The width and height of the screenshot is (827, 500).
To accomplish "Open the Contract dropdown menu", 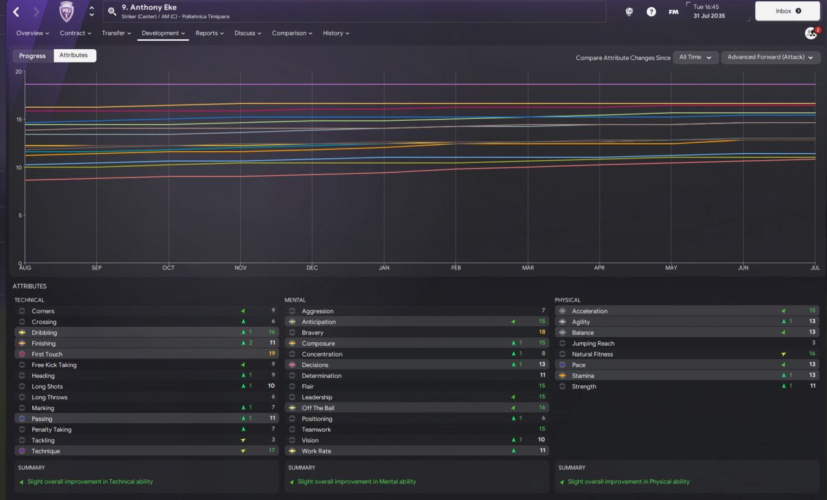I will [x=76, y=33].
